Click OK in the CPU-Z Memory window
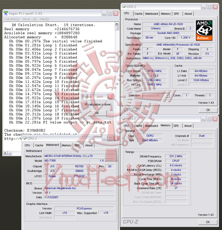The height and width of the screenshot is (230, 222). tap(208, 222)
